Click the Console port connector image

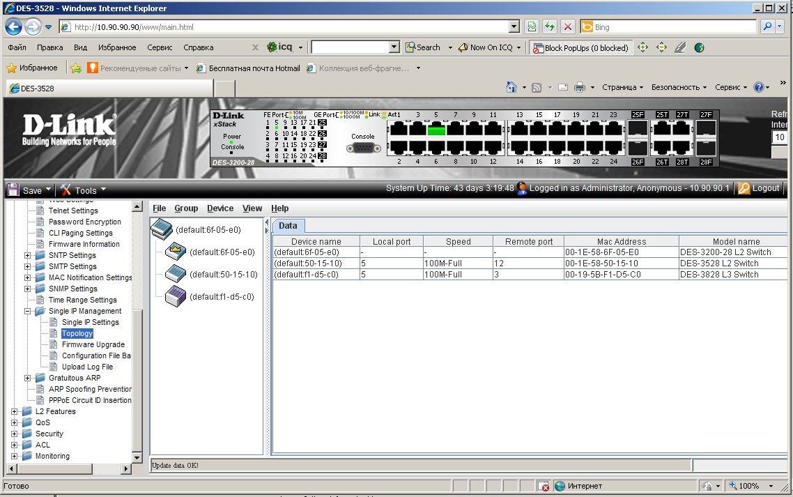click(364, 148)
